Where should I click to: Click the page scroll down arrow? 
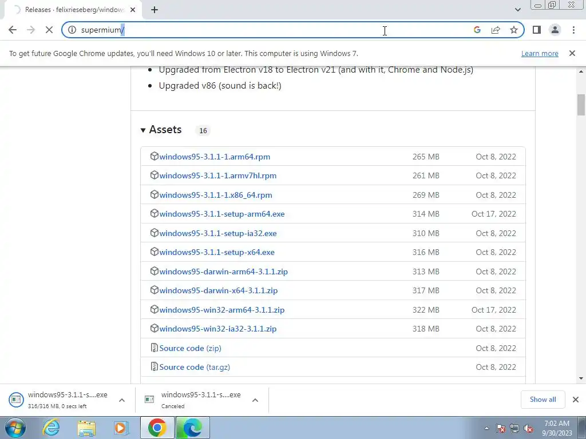(581, 379)
